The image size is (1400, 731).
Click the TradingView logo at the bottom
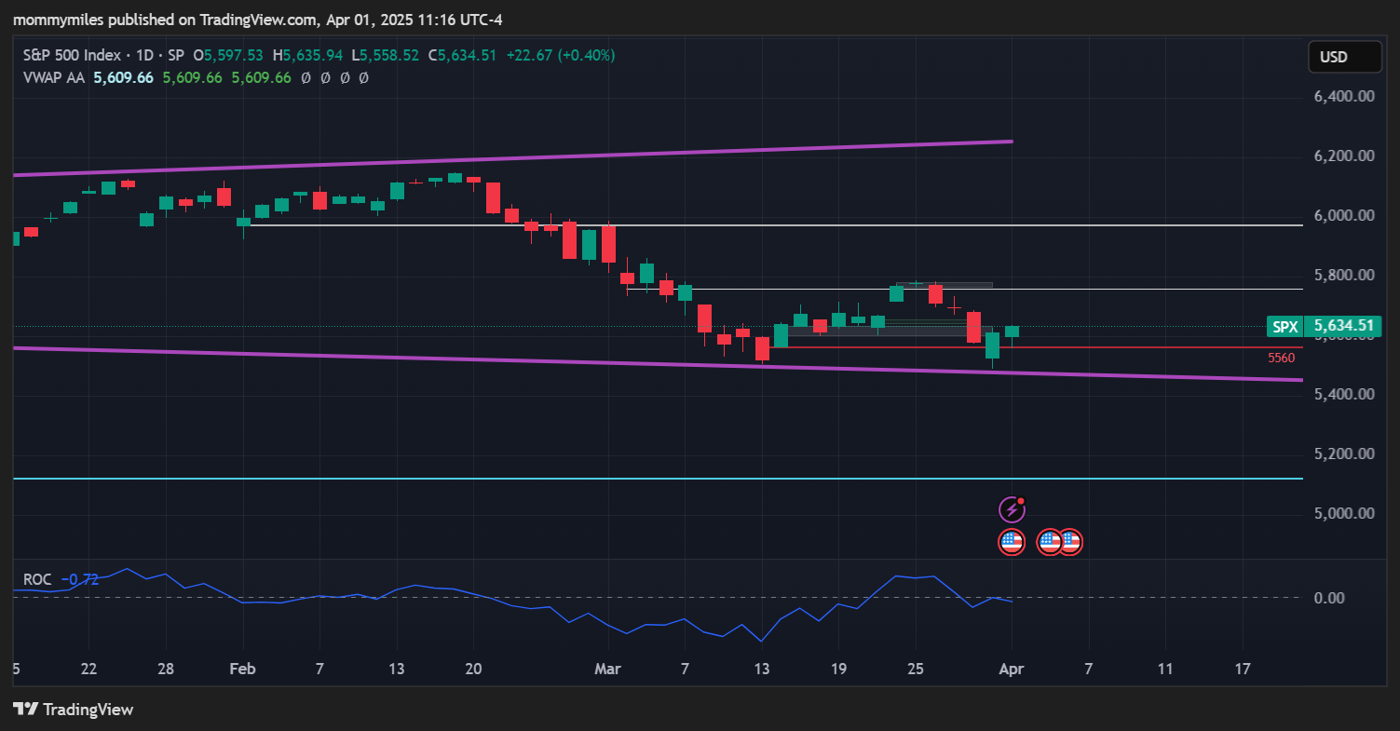[74, 710]
